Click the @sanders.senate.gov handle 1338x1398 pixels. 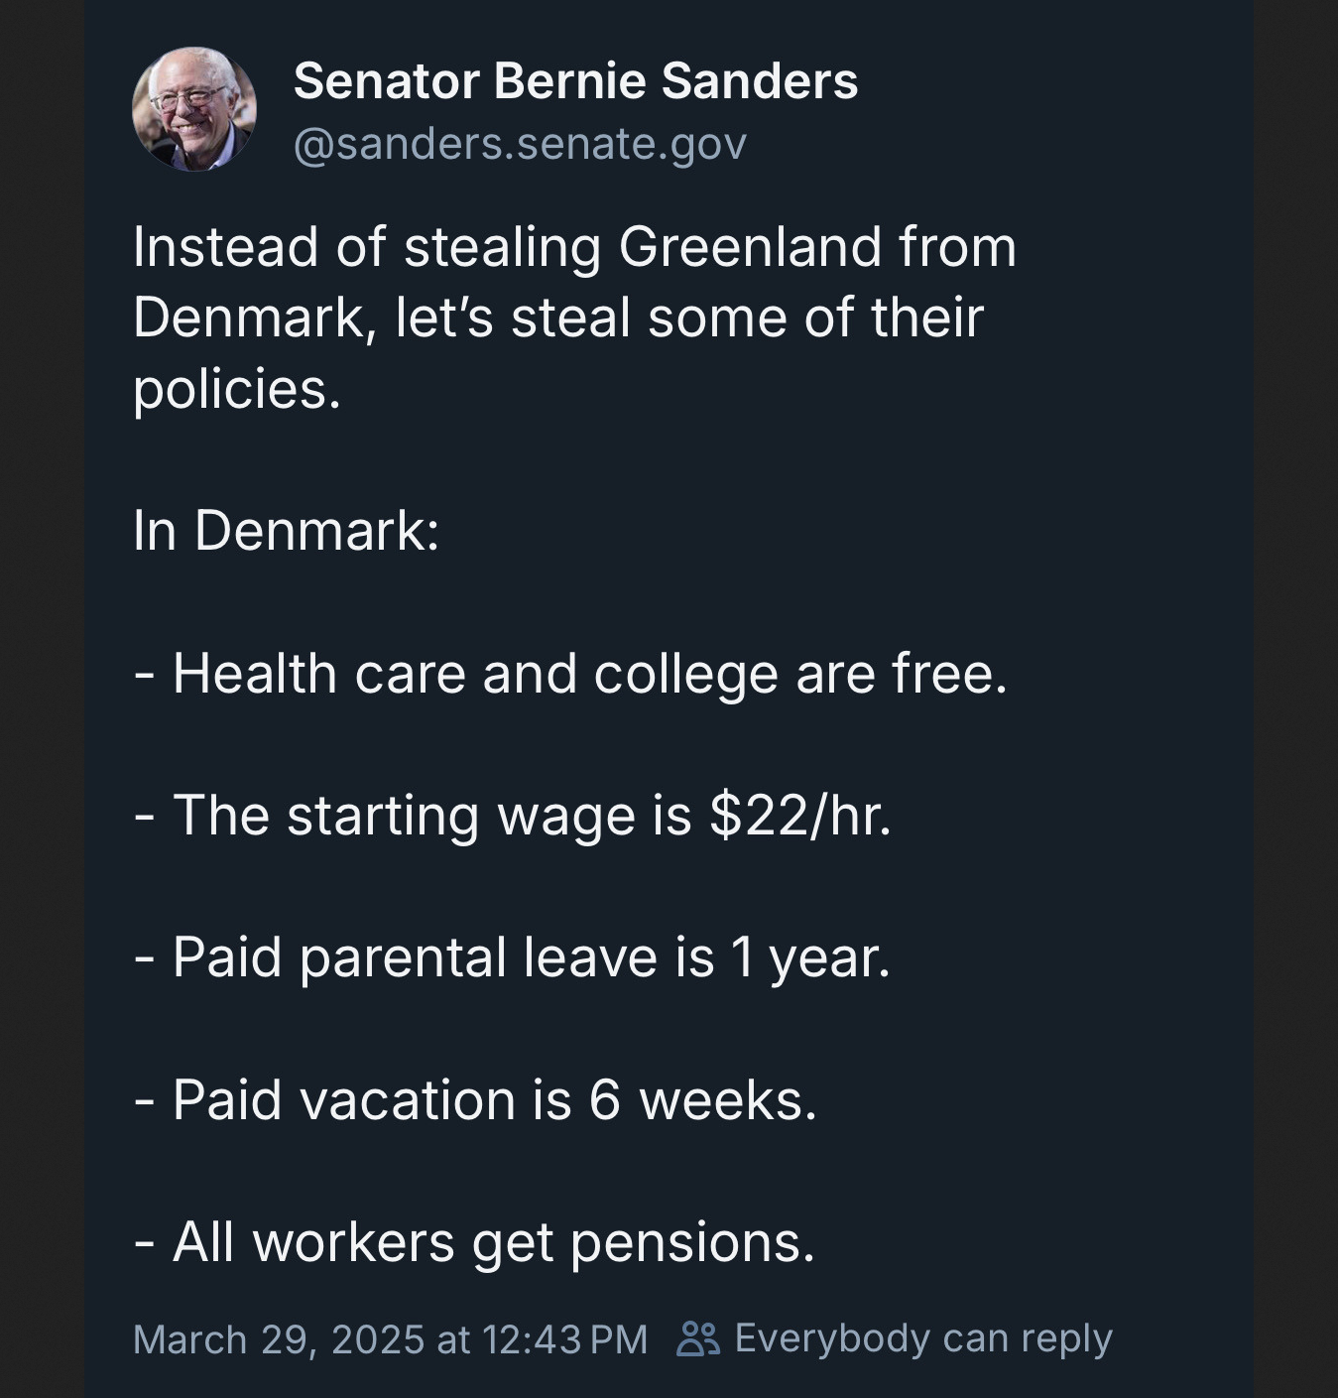[x=520, y=144]
